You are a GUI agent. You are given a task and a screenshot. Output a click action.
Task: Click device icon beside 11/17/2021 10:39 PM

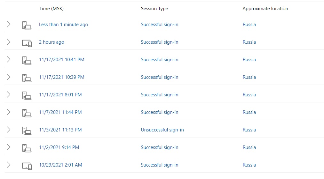point(27,78)
